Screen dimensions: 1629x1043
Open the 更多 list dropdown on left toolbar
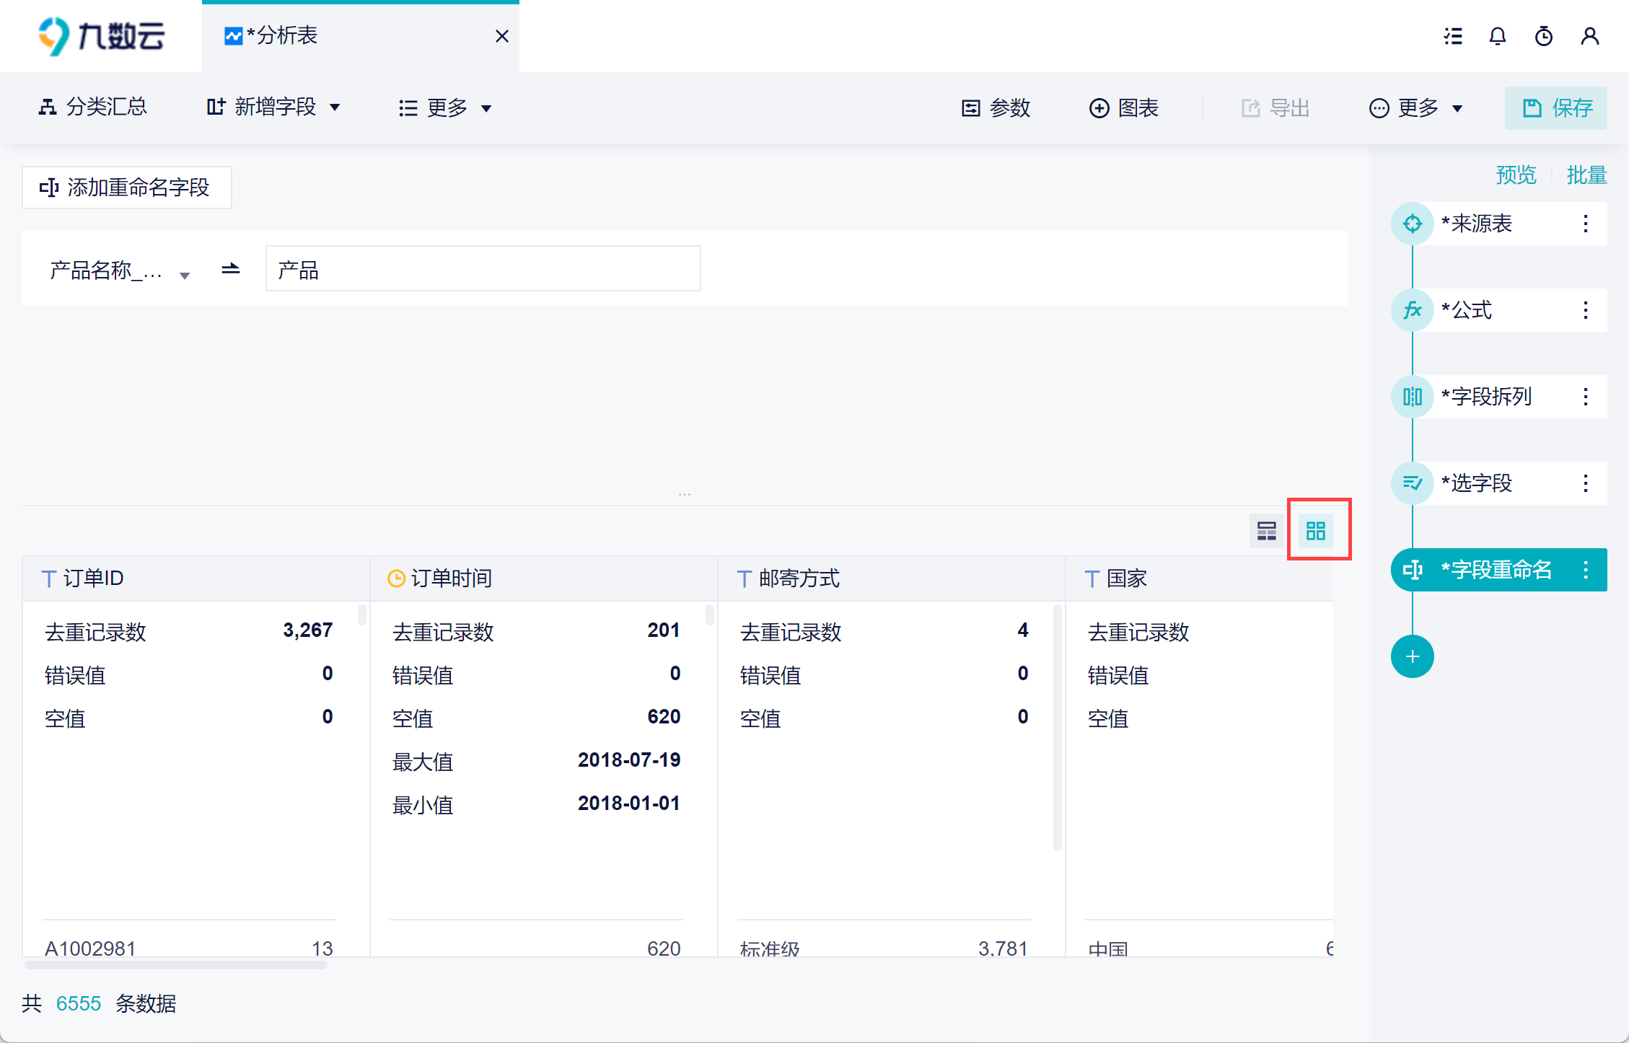[445, 108]
